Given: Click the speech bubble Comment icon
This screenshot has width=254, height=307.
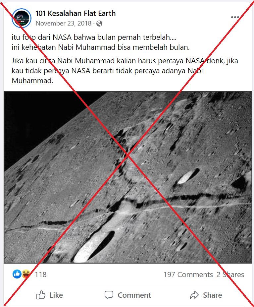Looking at the screenshot, I should pos(109,295).
